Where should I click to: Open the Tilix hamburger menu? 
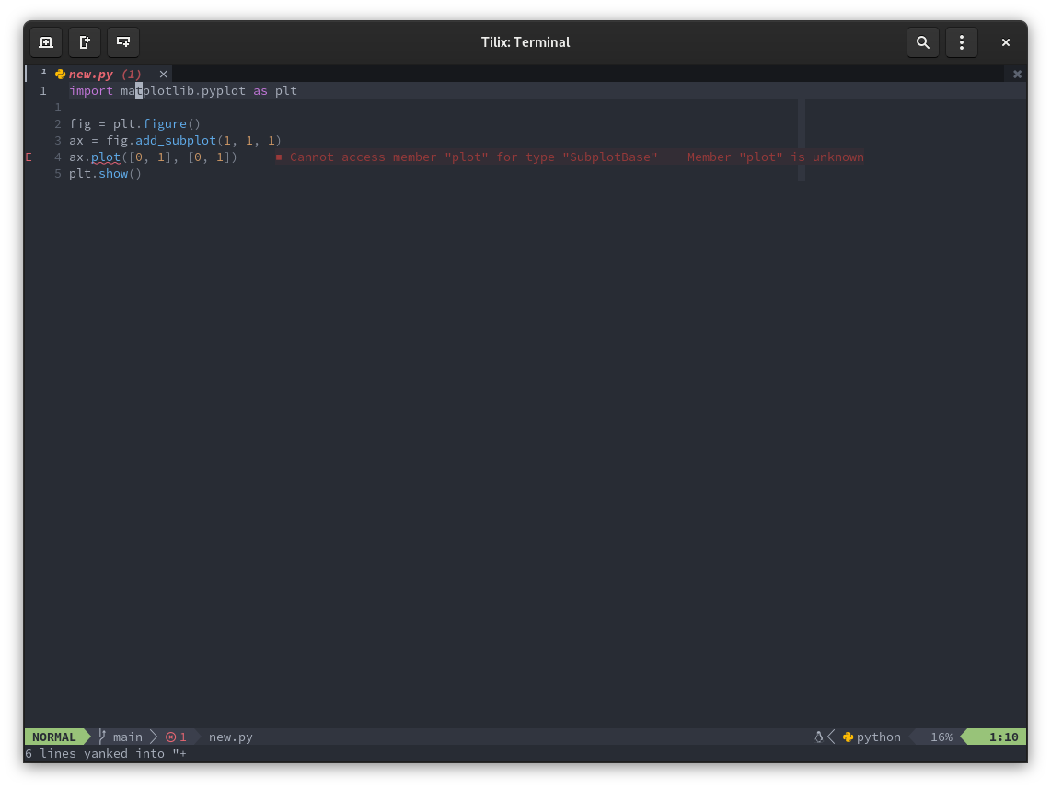coord(962,42)
